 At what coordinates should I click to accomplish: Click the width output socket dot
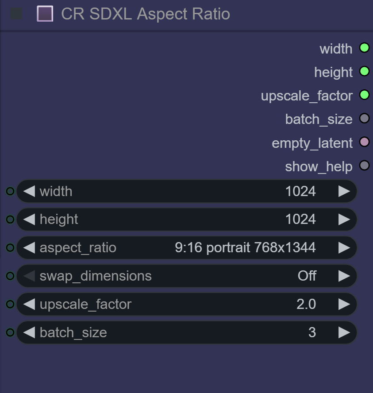coord(364,48)
